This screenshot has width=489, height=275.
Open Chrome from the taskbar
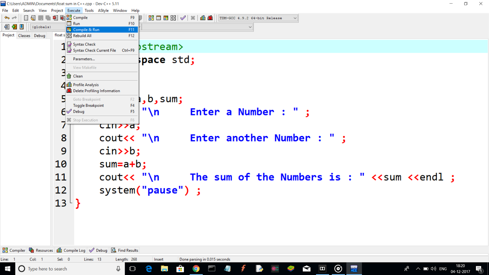pyautogui.click(x=196, y=269)
